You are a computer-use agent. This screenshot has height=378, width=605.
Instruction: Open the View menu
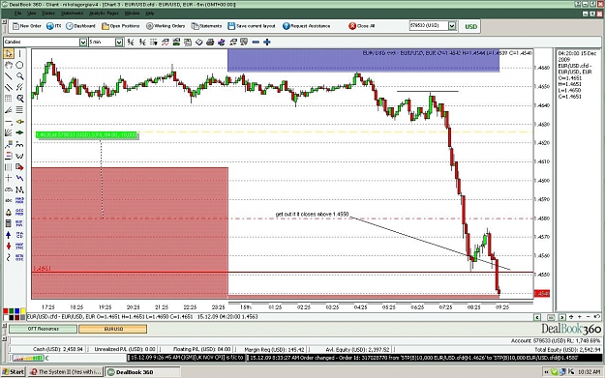[31, 14]
